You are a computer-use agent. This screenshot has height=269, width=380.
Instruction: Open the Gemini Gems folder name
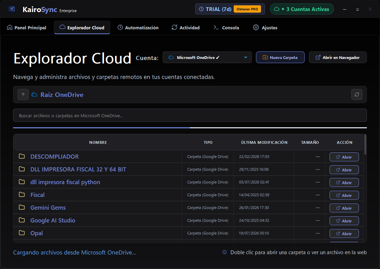48,208
